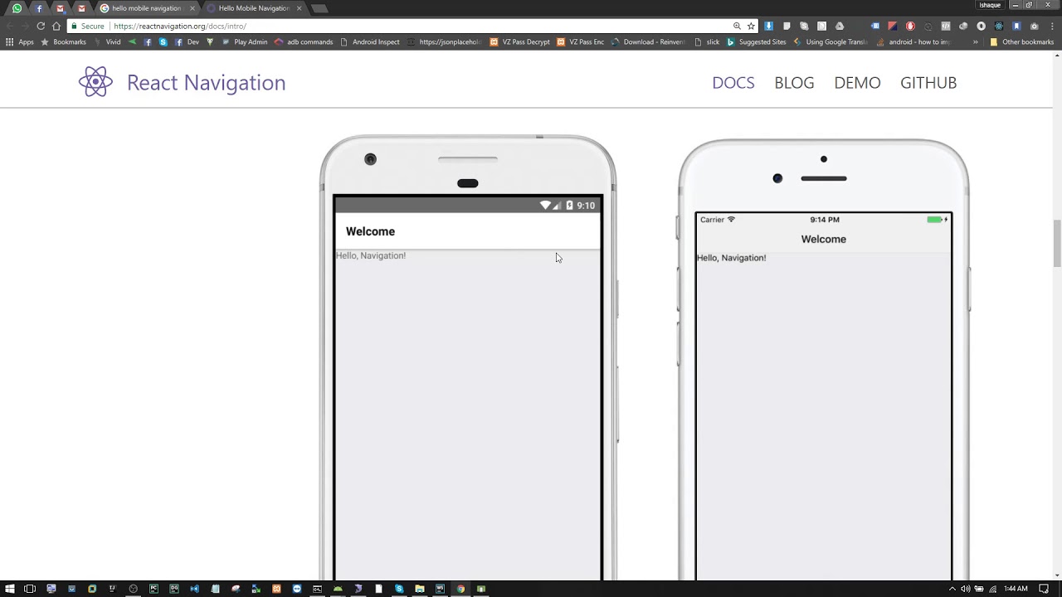
Task: Open the slick bookmark
Action: [x=707, y=41]
